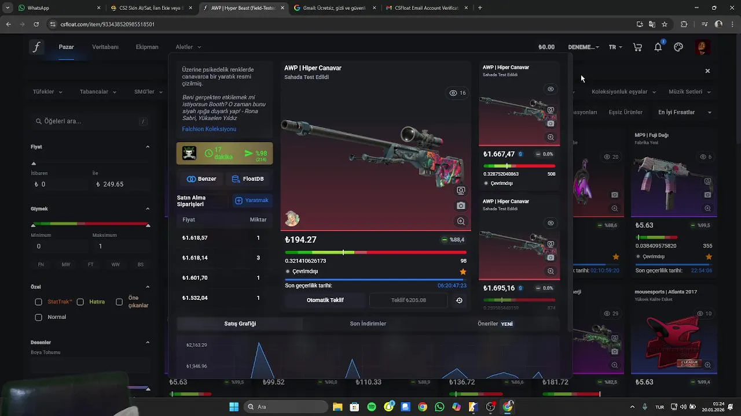Click the Otomatik Teklif button
The image size is (741, 416).
point(325,300)
